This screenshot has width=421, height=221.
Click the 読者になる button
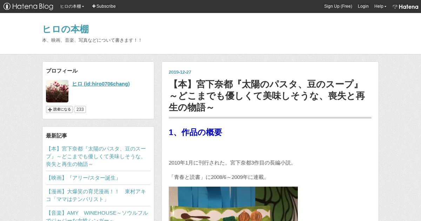click(x=60, y=109)
